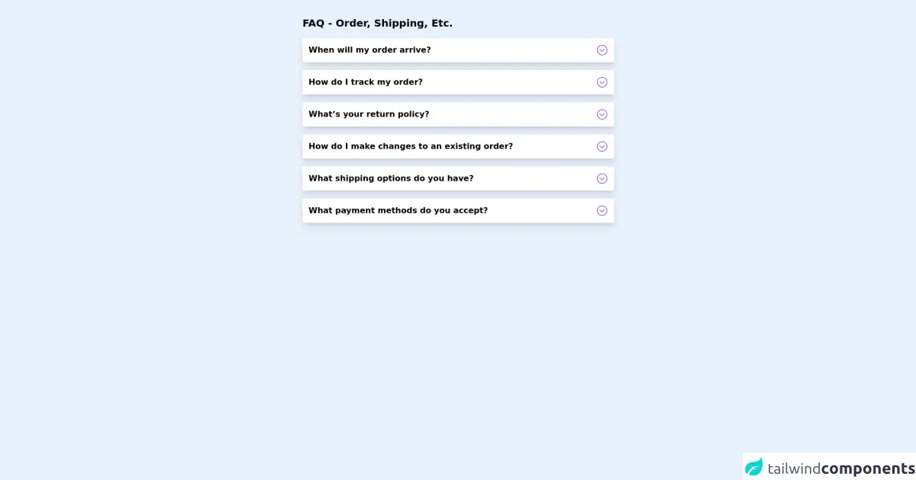Expand 'How do I make changes to an existing order?' text
This screenshot has height=480, width=916.
pos(411,146)
